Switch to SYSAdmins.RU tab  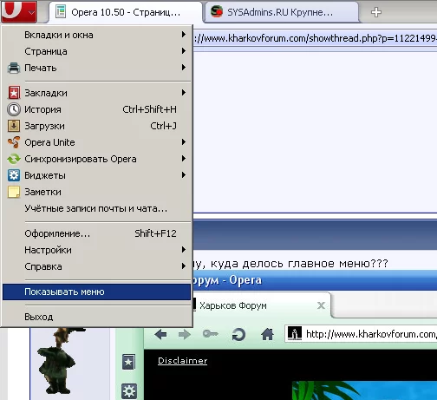point(281,12)
